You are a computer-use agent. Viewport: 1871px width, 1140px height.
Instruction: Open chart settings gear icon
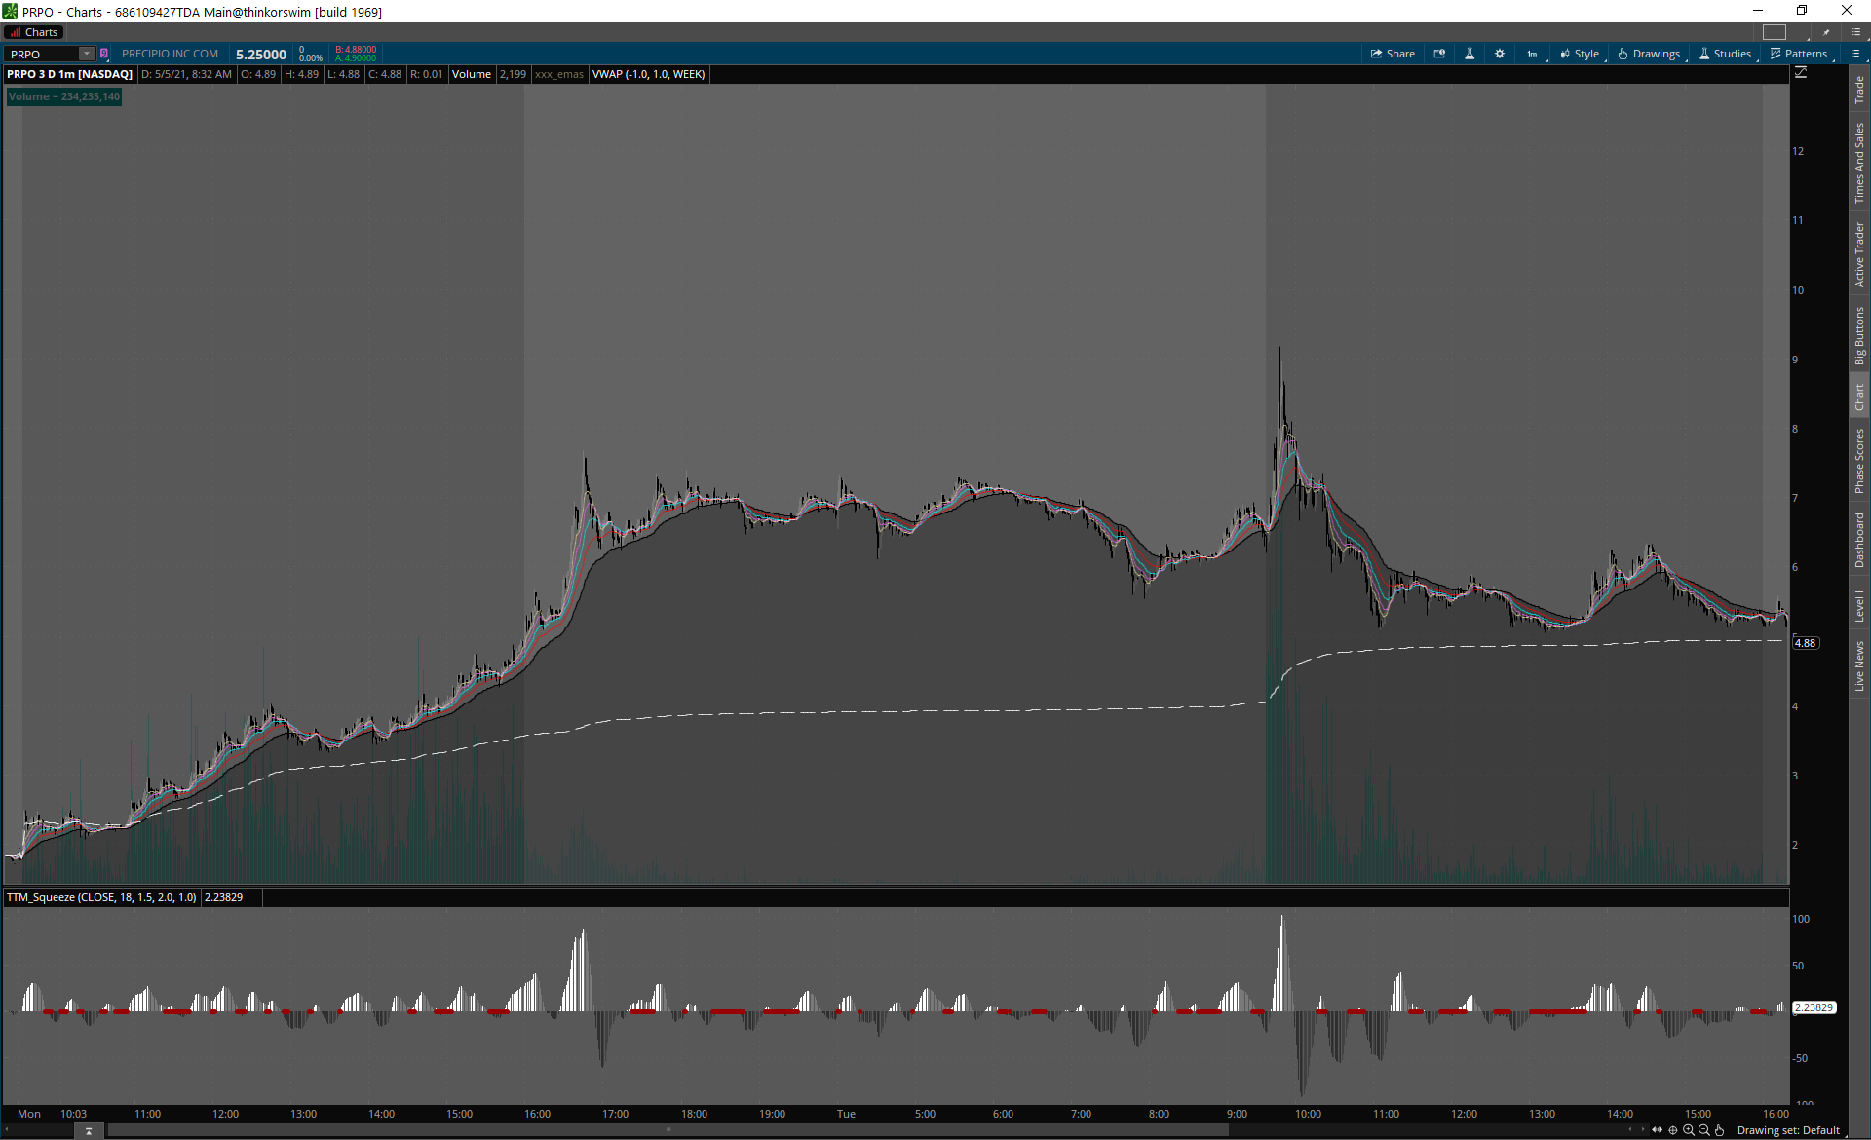click(1500, 54)
